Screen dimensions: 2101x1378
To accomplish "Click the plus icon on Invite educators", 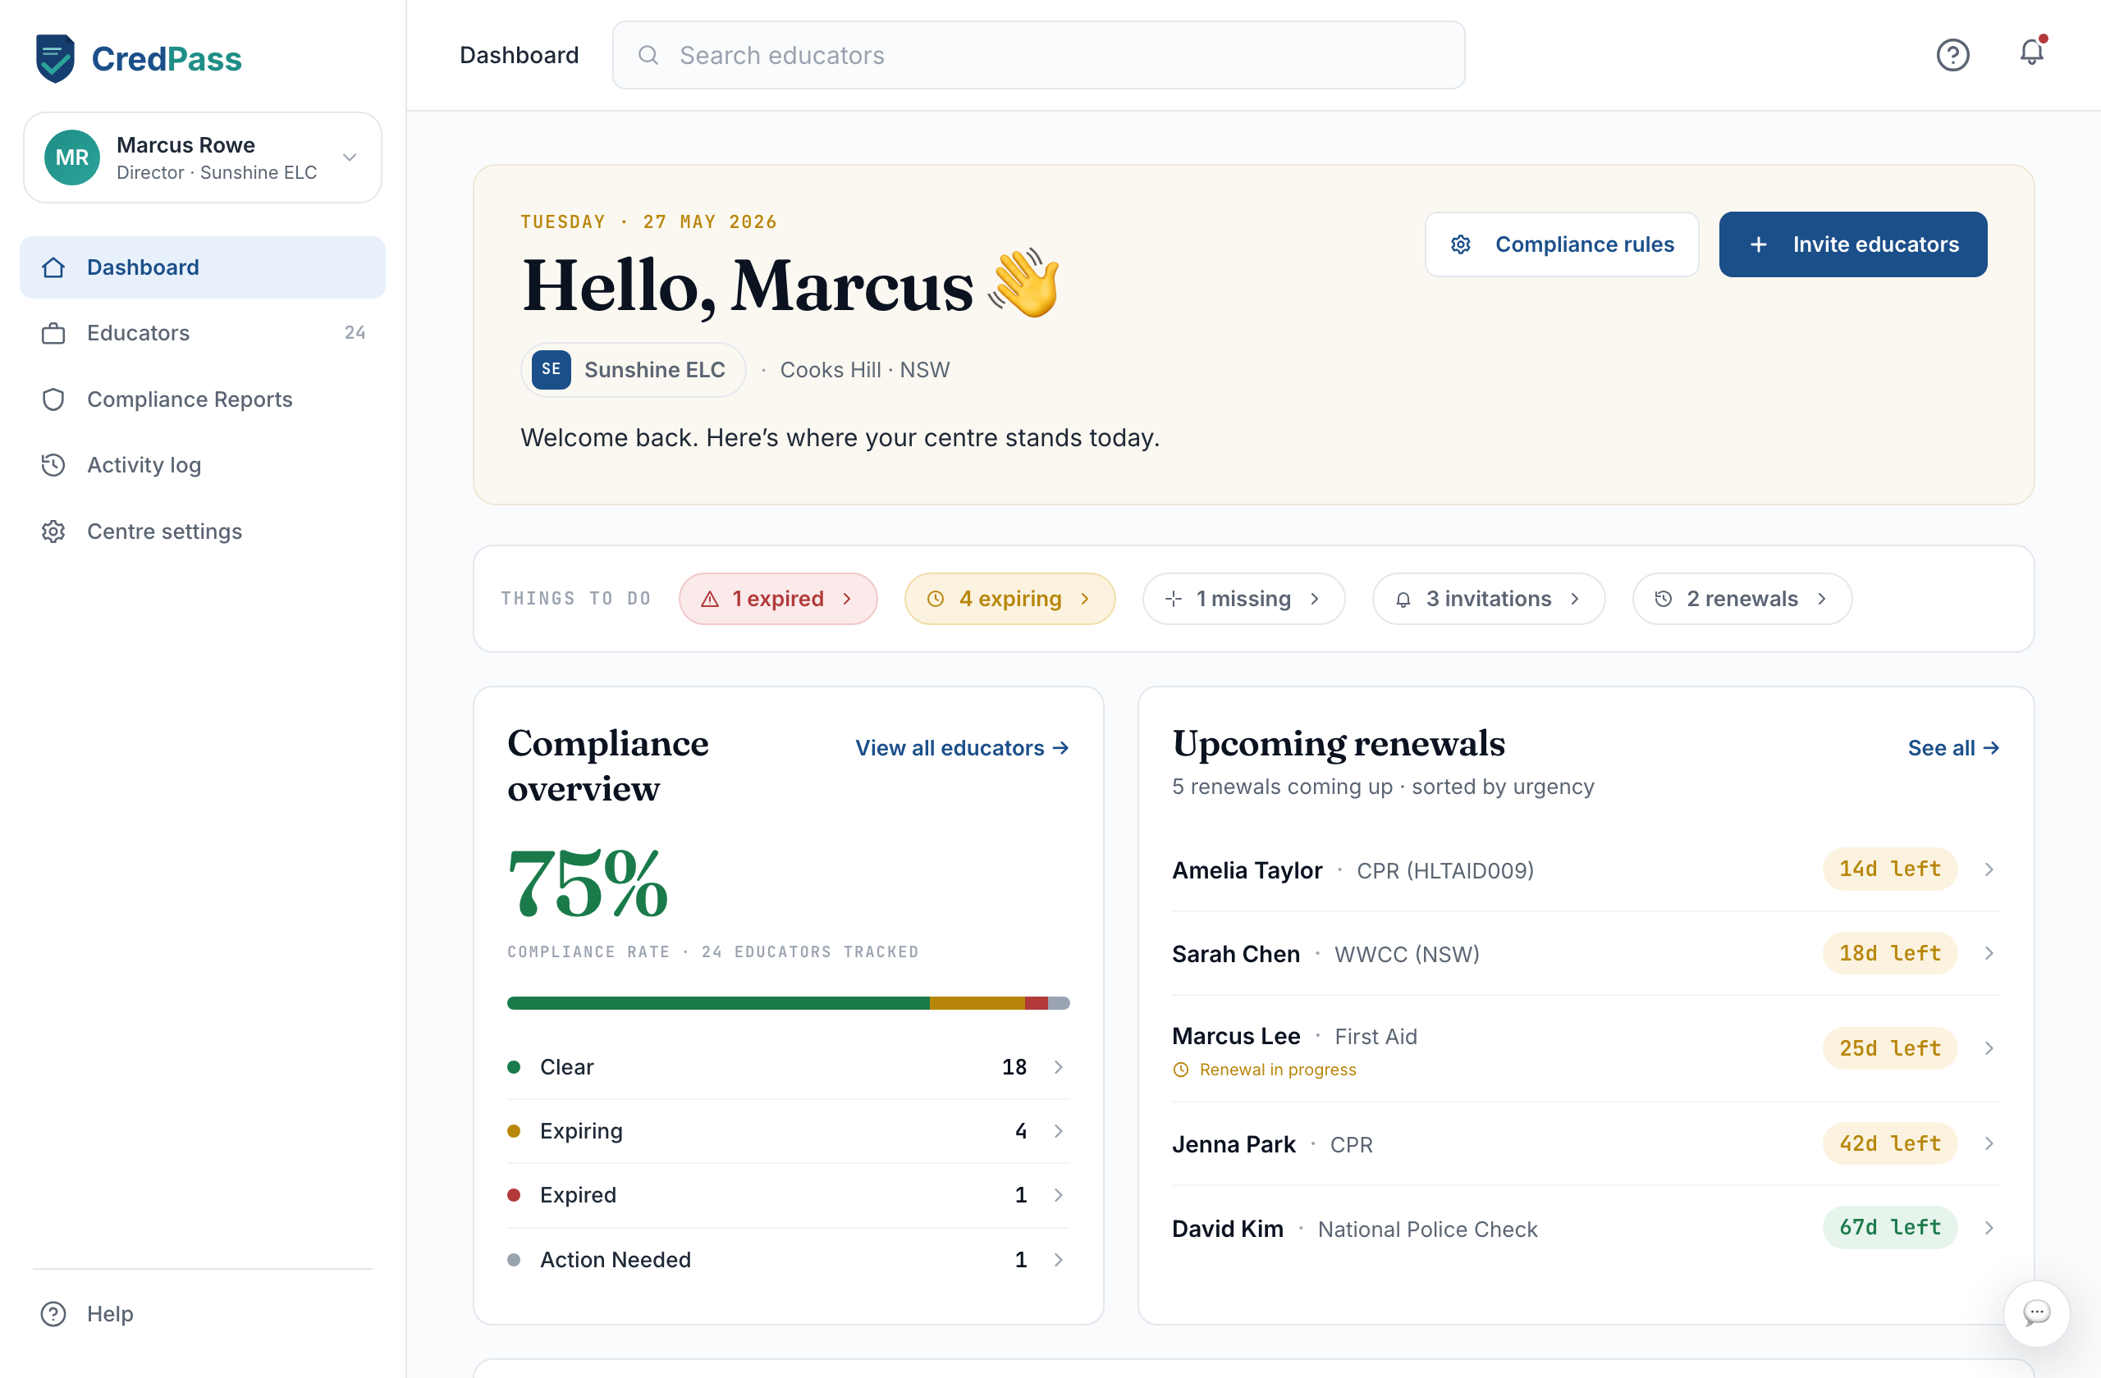I will point(1758,244).
